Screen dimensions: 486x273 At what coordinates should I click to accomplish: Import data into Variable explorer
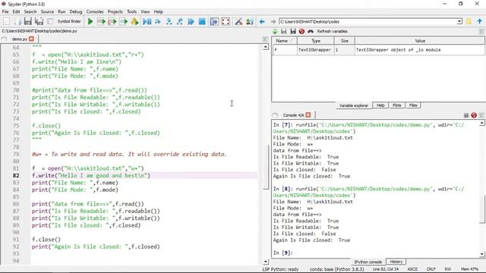(x=275, y=31)
